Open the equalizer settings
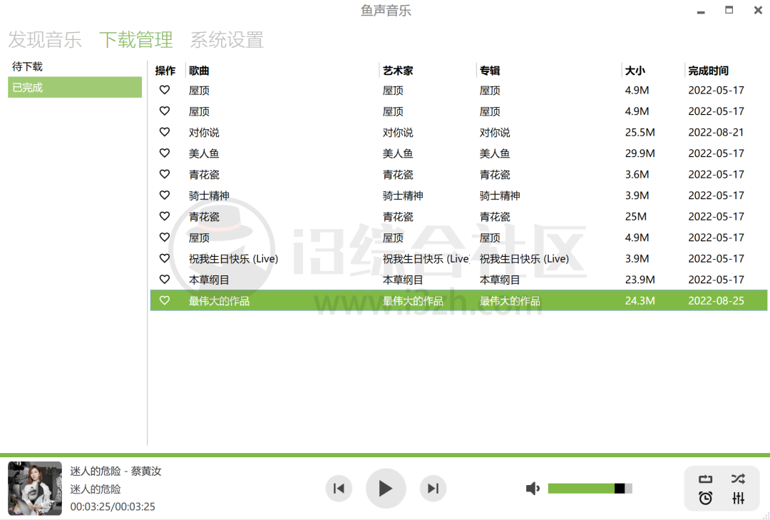770x520 pixels. point(738,499)
